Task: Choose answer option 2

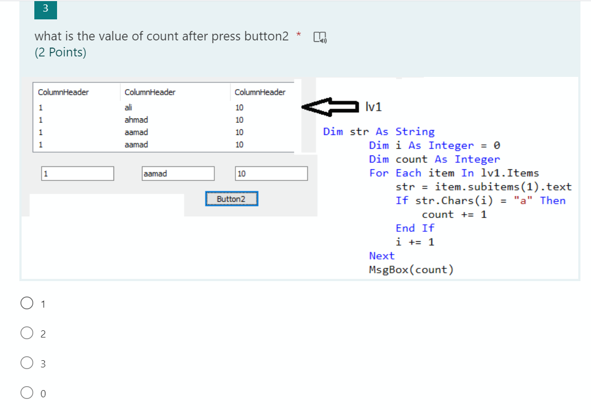Action: point(27,333)
